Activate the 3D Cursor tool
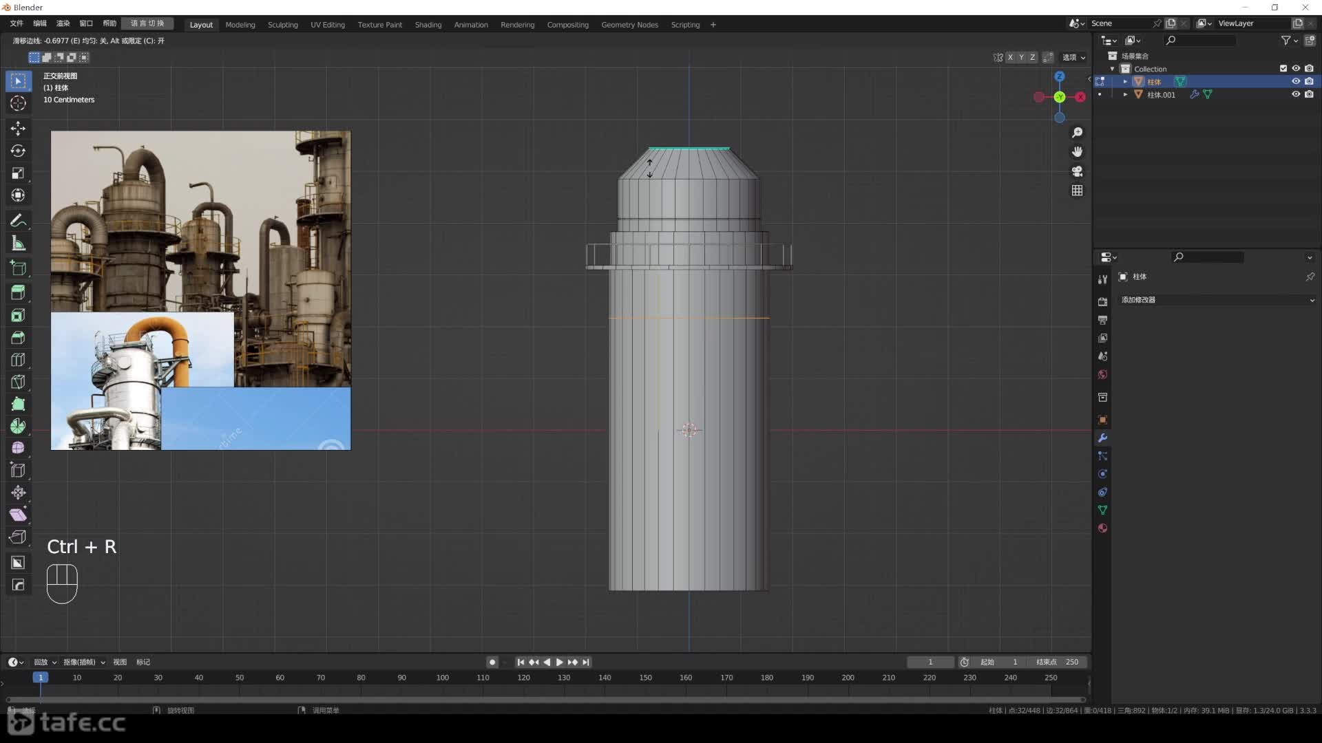The width and height of the screenshot is (1322, 743). 18,103
